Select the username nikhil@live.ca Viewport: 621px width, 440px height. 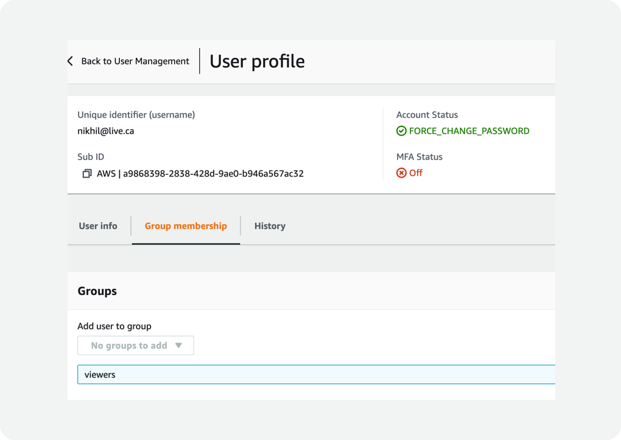click(x=106, y=130)
